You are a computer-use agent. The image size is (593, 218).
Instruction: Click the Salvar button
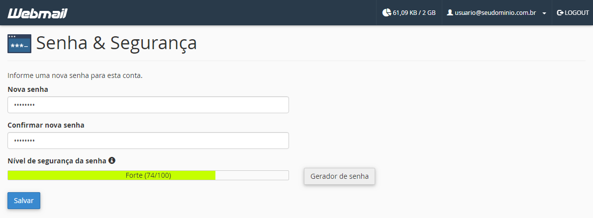point(24,201)
